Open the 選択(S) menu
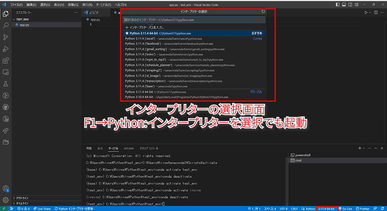Screen dimensions: 387x211 pos(45,5)
